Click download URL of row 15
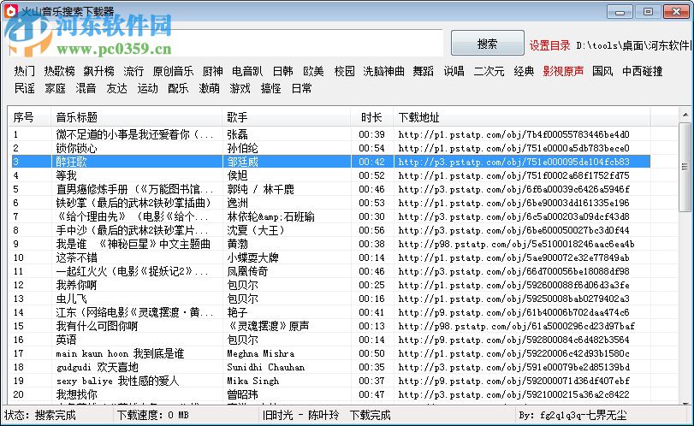This screenshot has width=694, height=426. click(516, 327)
